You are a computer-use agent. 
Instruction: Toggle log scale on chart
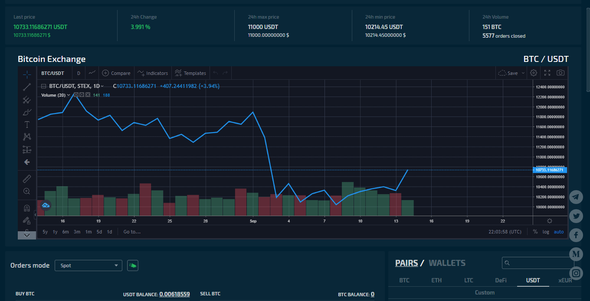coord(546,232)
